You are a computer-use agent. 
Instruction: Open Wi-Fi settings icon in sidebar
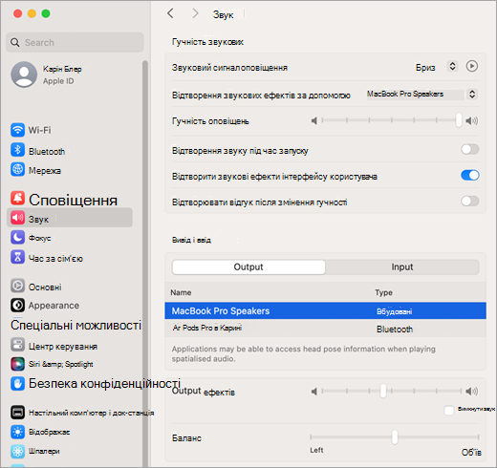click(17, 130)
